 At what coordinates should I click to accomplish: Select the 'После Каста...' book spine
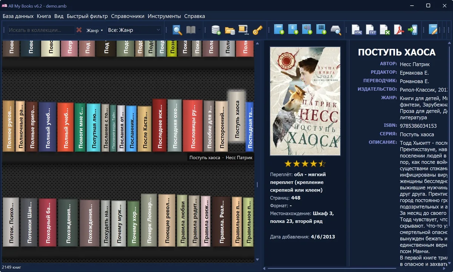[145, 129]
